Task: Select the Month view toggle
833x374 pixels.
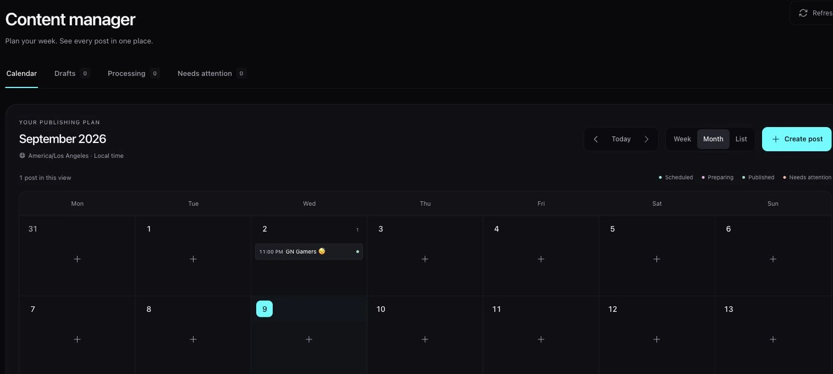Action: pyautogui.click(x=713, y=139)
